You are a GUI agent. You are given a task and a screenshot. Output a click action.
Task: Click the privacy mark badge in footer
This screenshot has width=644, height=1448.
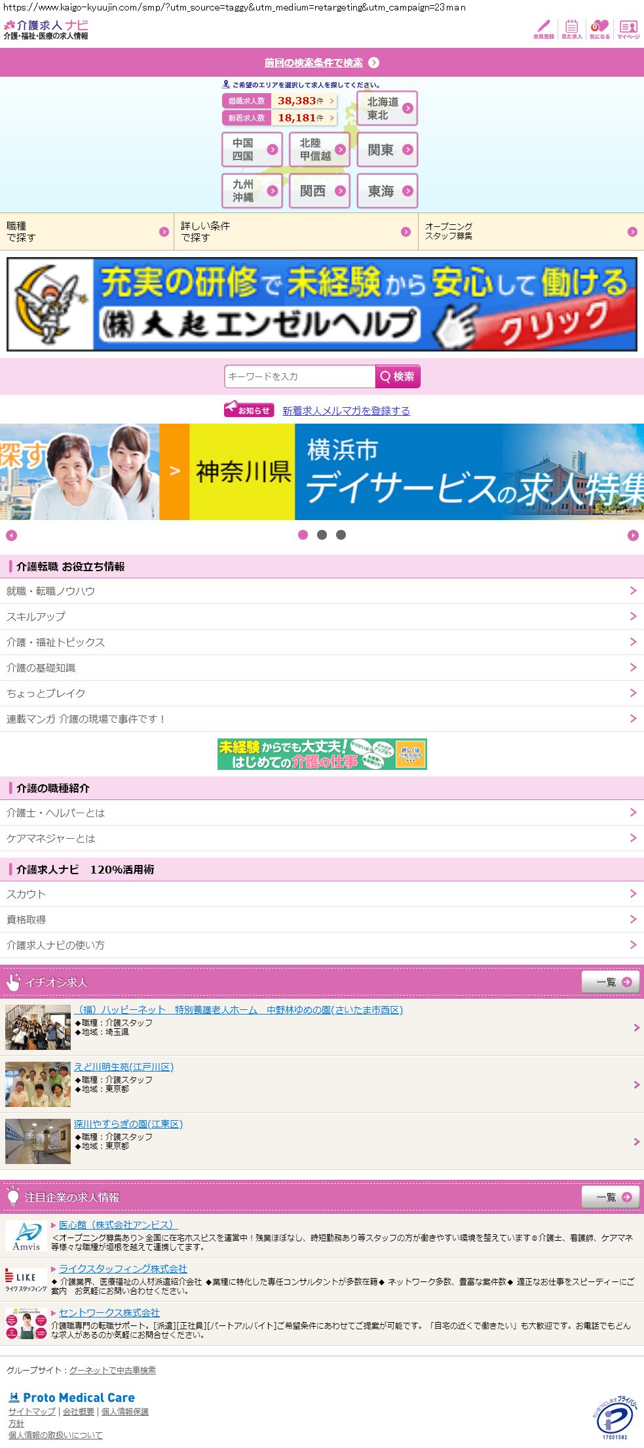[614, 1419]
